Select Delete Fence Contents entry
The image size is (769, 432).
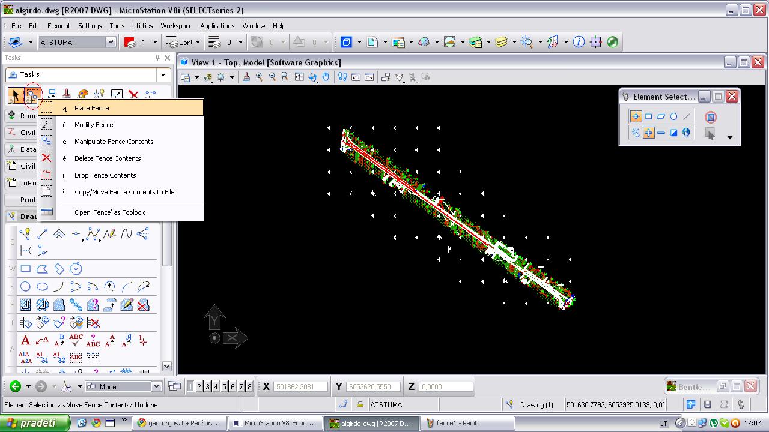121,158
